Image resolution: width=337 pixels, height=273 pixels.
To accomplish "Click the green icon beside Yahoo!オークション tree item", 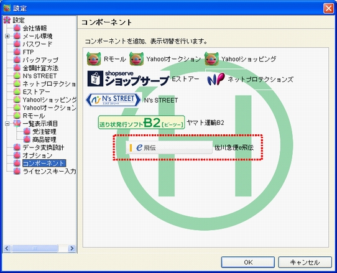I will [x=17, y=108].
